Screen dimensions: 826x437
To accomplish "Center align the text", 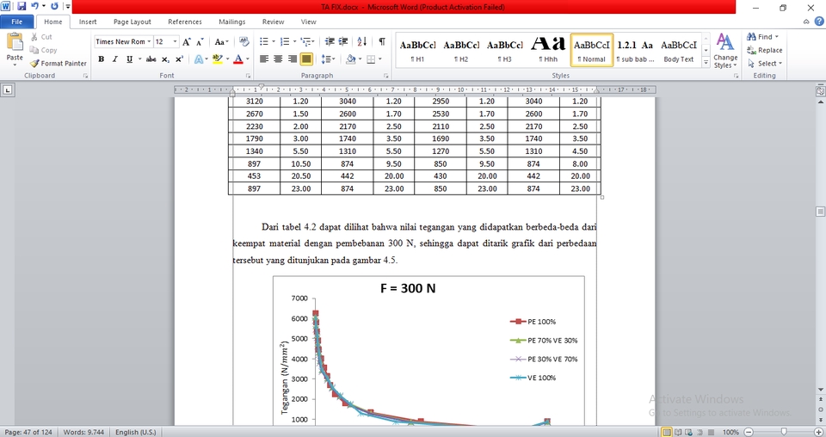I will click(x=278, y=59).
